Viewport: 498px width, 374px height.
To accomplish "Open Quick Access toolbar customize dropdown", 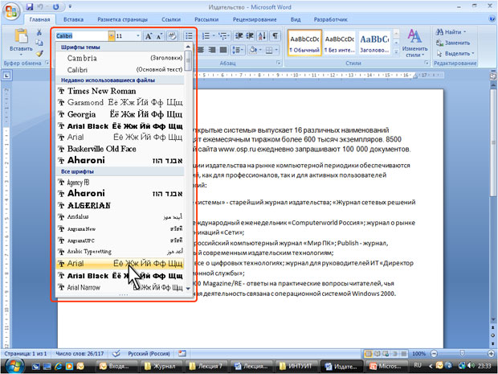I will [70, 6].
